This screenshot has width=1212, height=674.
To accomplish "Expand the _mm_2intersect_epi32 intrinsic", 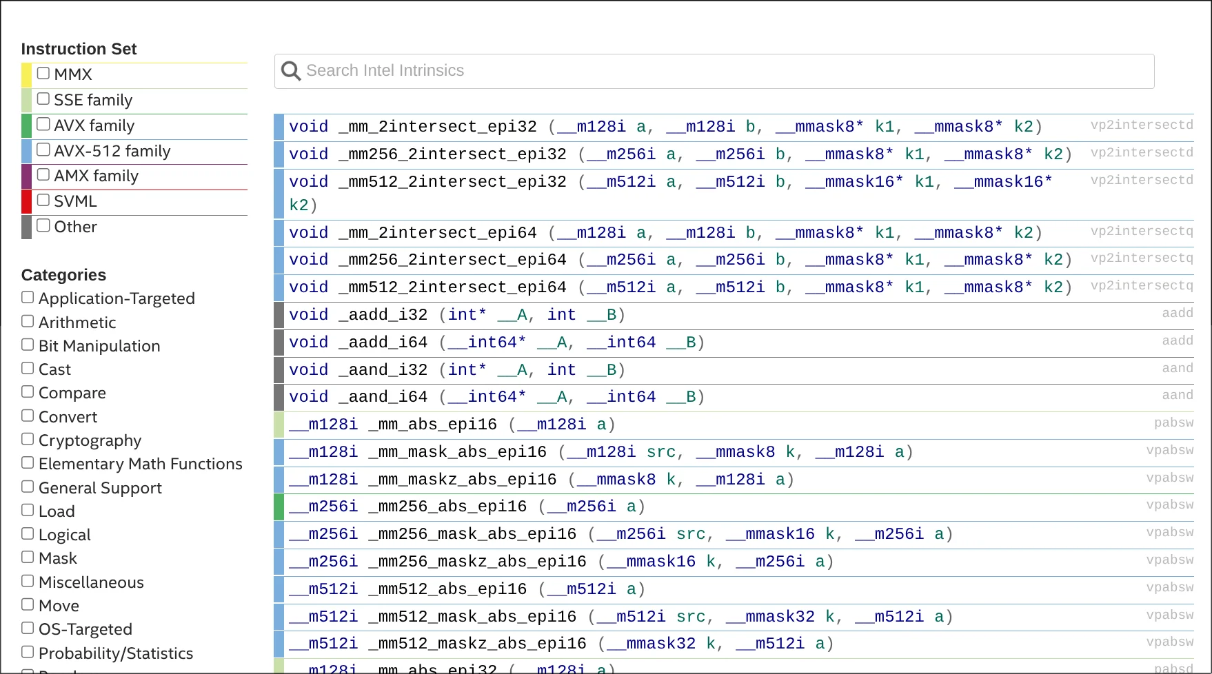I will pyautogui.click(x=734, y=127).
